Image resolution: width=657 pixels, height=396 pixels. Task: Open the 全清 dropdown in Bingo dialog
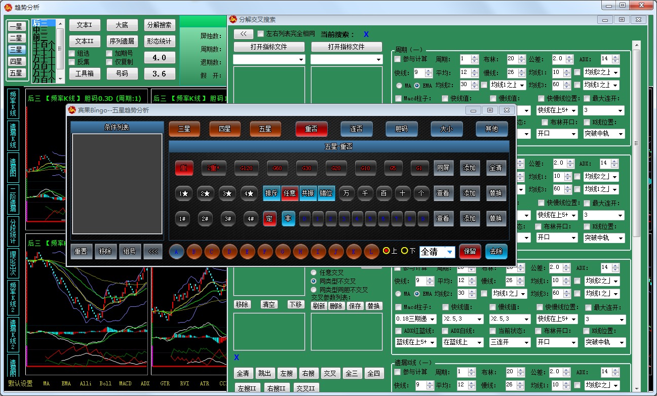[450, 252]
